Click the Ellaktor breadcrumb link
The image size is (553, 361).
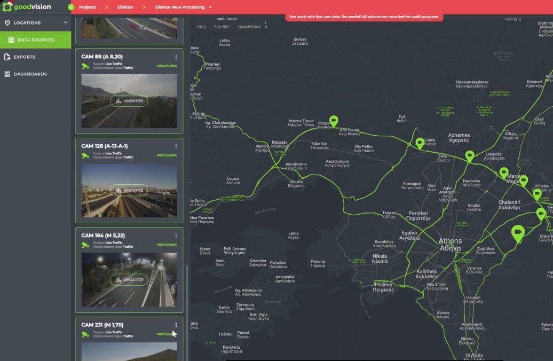coord(125,7)
